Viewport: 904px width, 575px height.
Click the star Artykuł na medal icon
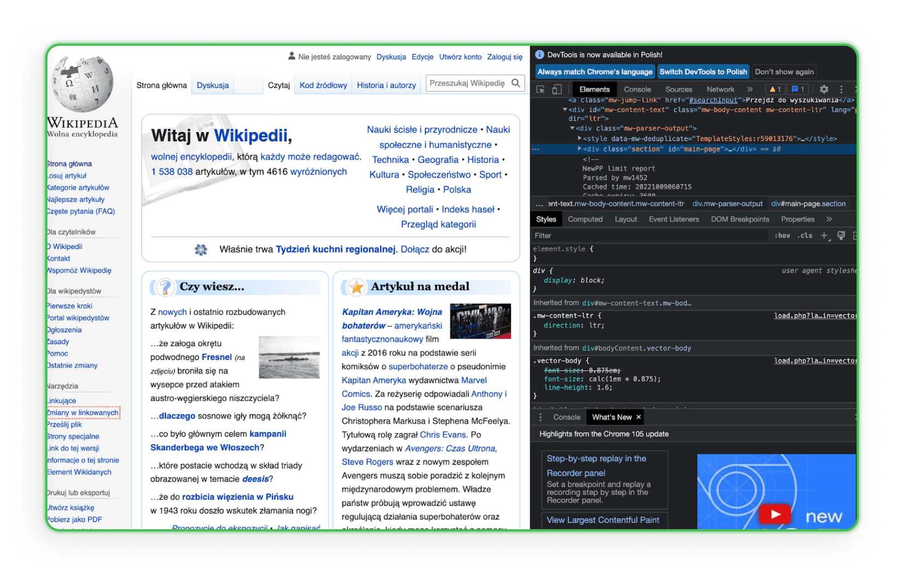click(x=356, y=287)
